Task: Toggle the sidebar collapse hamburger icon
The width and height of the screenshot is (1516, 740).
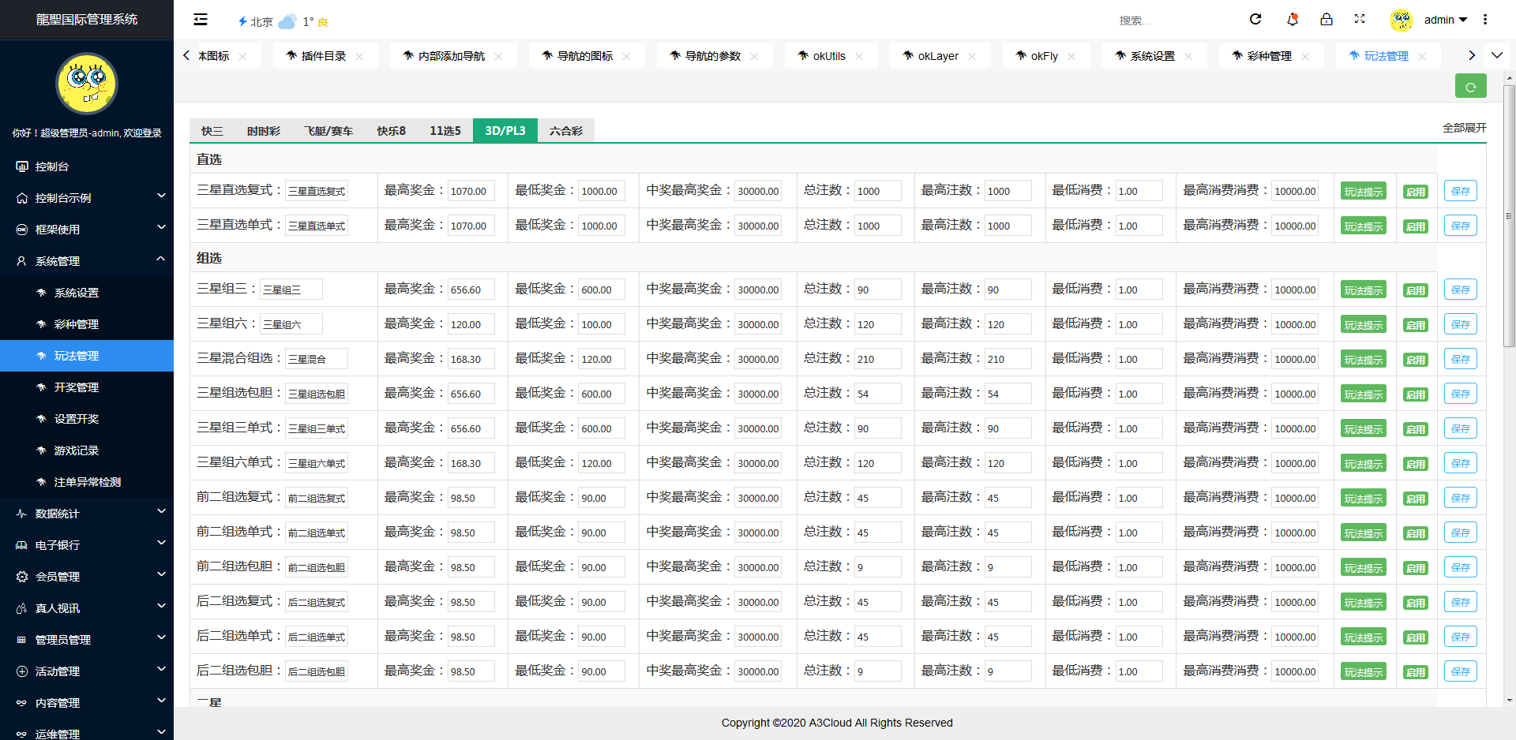Action: (201, 20)
